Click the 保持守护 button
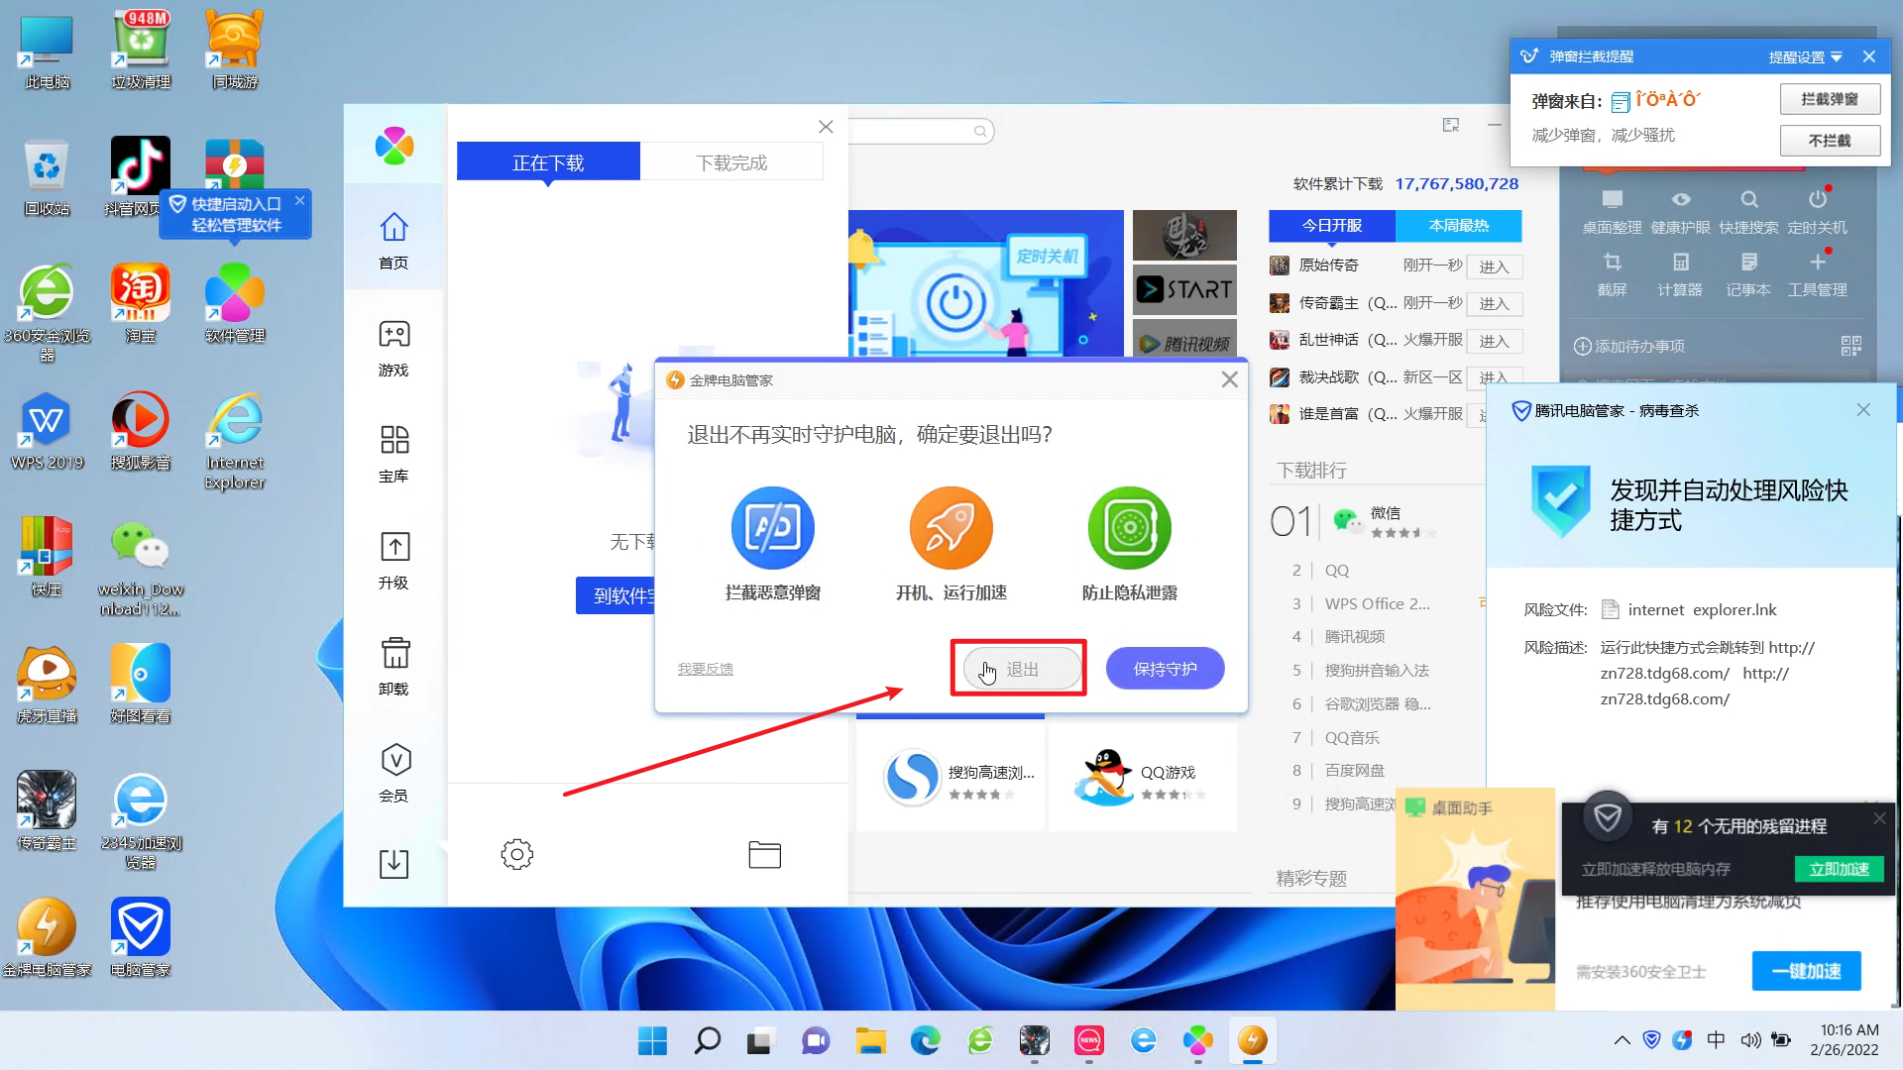The height and width of the screenshot is (1070, 1903). pyautogui.click(x=1165, y=669)
